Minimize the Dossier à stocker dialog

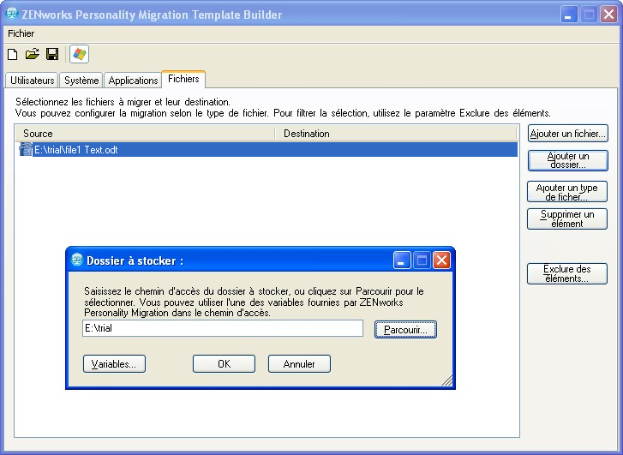coord(402,260)
